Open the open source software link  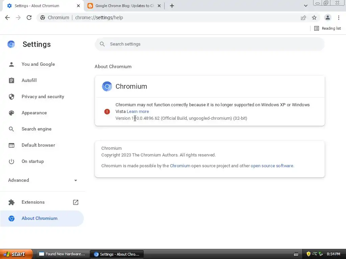(x=272, y=166)
